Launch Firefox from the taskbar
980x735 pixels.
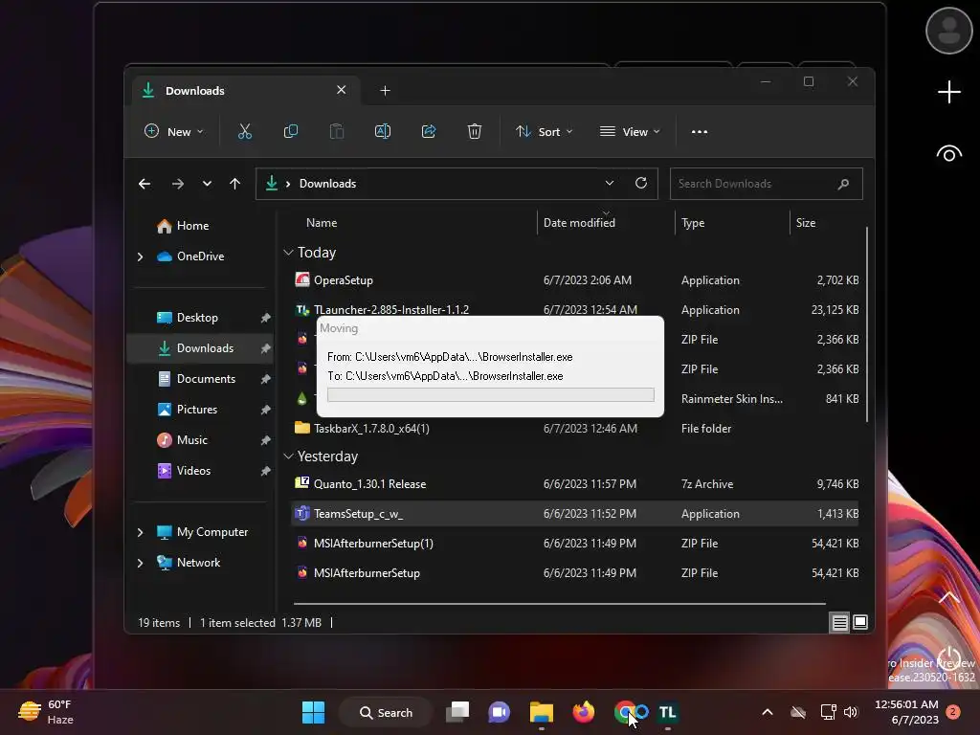click(x=584, y=712)
